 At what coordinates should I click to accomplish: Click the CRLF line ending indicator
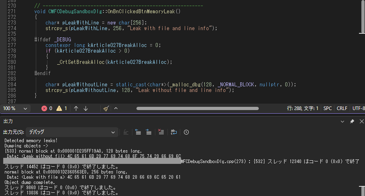pyautogui.click(x=342, y=108)
